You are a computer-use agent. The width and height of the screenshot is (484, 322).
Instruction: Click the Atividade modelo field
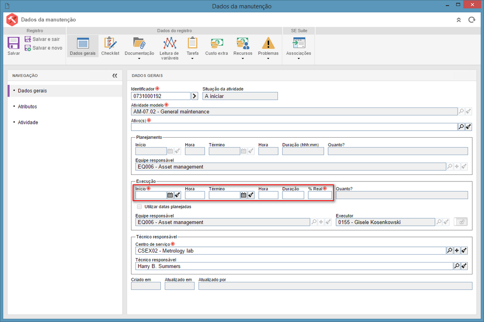click(294, 111)
